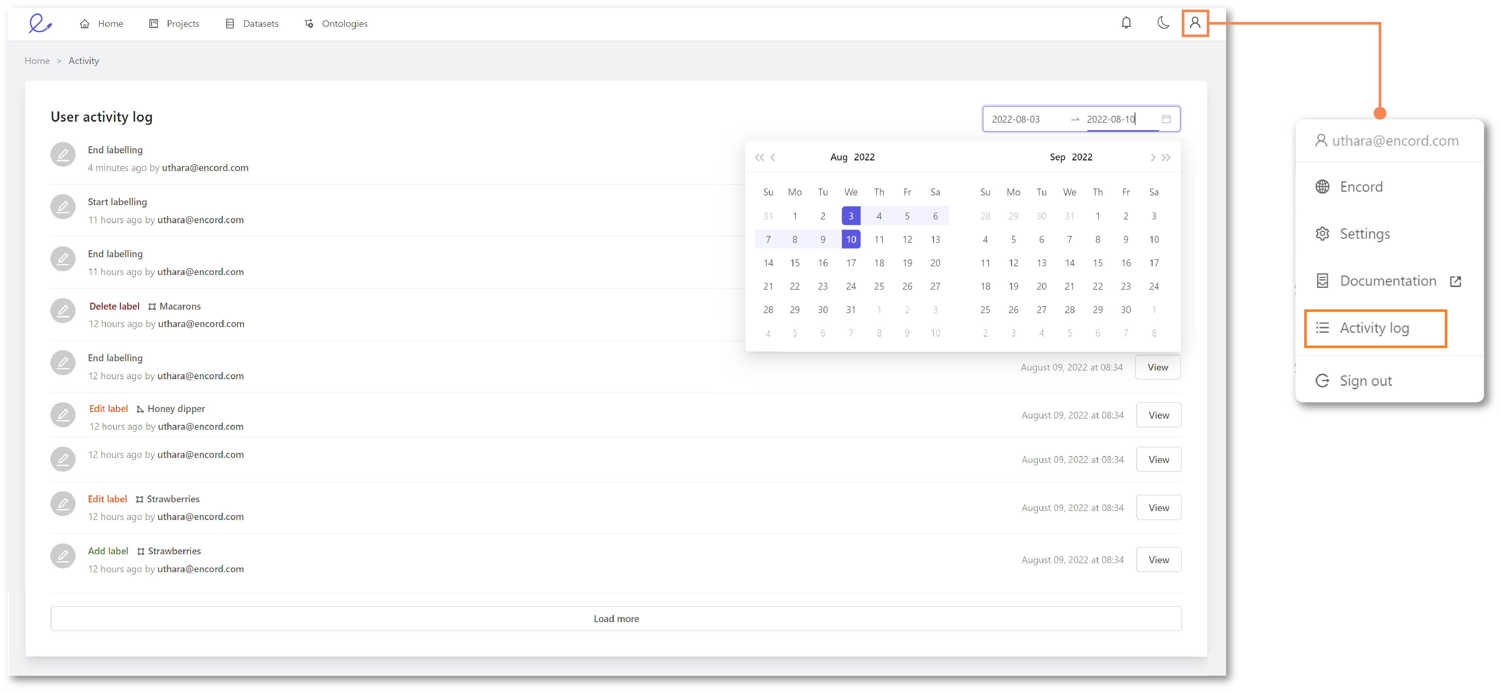Select August 3 in the calendar

coord(851,216)
